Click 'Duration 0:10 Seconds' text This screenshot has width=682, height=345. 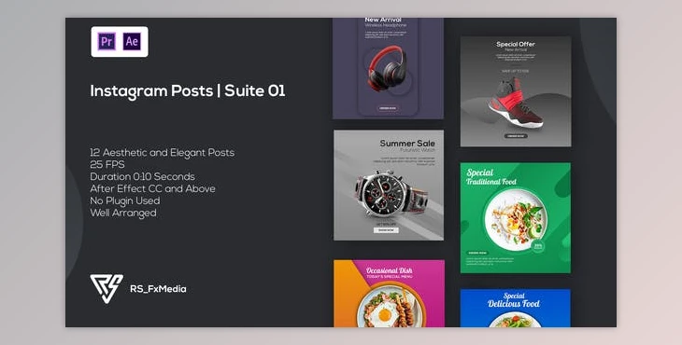pos(142,176)
